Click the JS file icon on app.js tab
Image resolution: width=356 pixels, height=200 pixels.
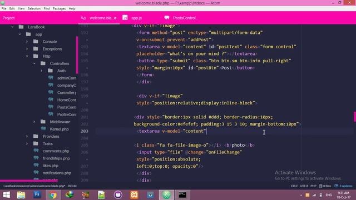tap(125, 18)
